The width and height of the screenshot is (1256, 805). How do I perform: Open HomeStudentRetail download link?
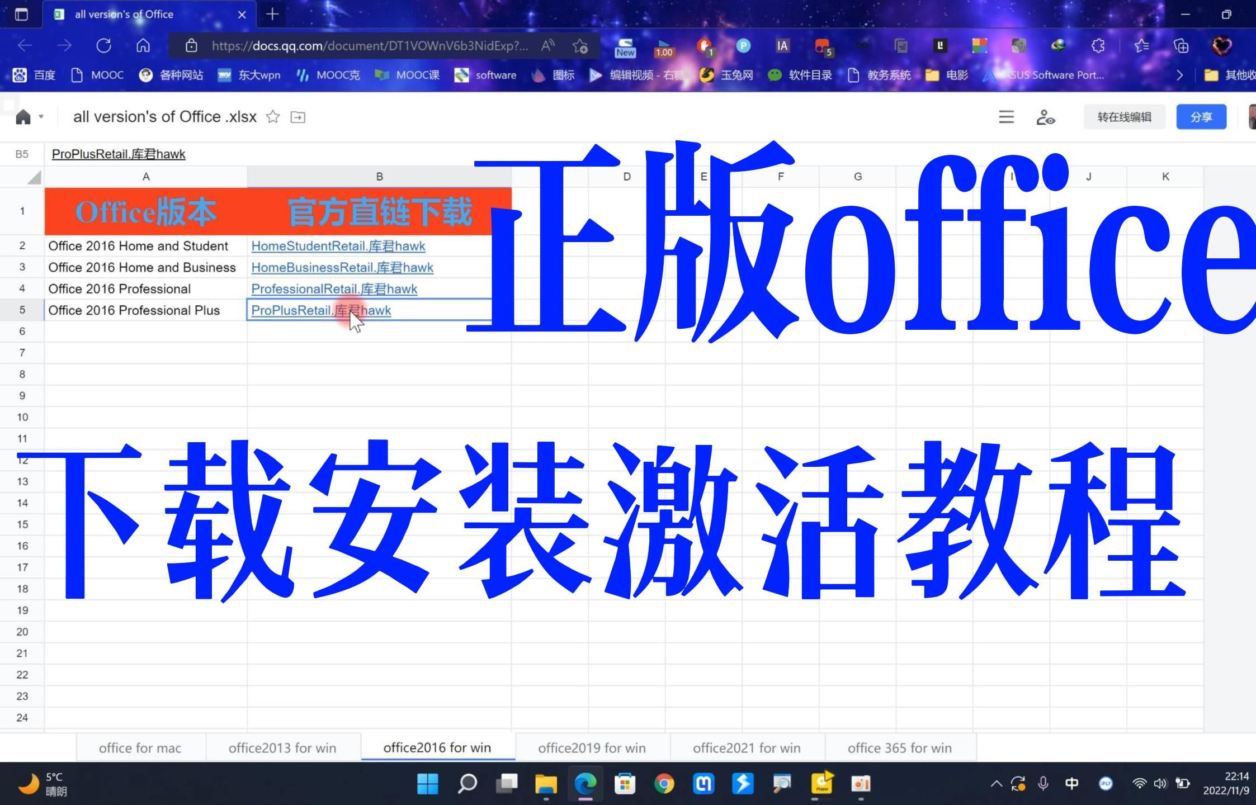(338, 246)
